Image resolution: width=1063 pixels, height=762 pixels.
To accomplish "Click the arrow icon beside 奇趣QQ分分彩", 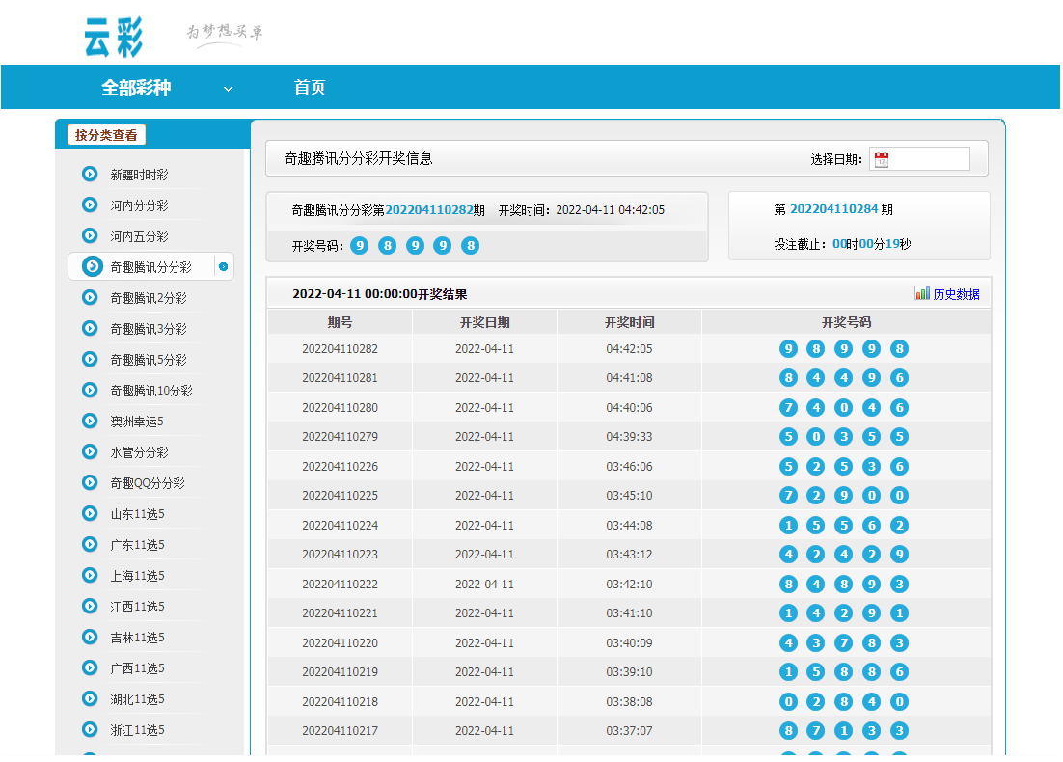I will [92, 482].
